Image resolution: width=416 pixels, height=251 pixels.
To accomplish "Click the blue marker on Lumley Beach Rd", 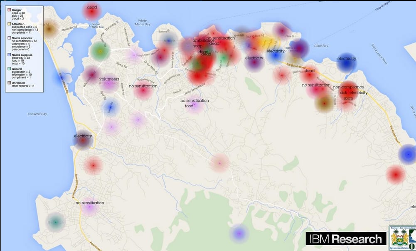I will point(62,77).
